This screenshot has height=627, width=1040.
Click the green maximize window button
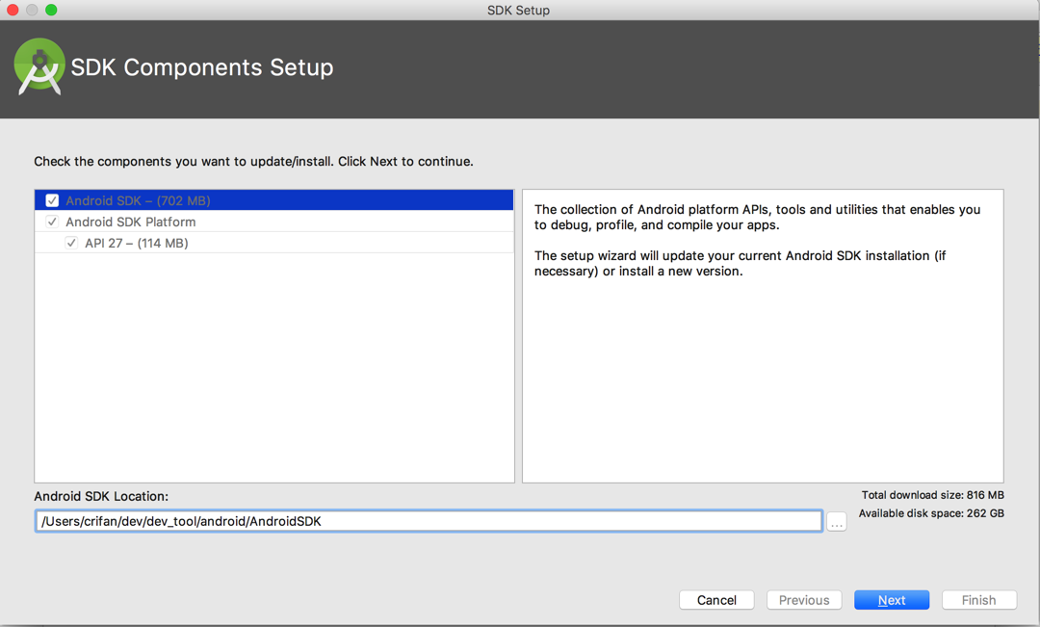tap(50, 9)
